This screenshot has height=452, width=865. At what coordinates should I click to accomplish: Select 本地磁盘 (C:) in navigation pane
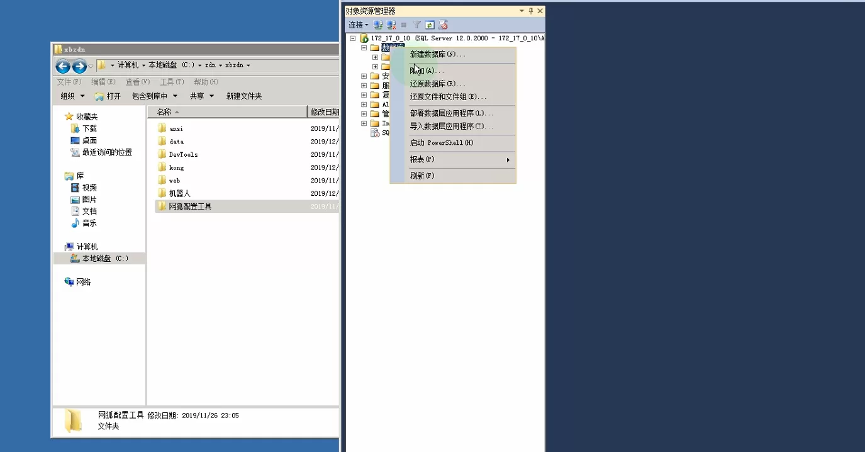(104, 259)
